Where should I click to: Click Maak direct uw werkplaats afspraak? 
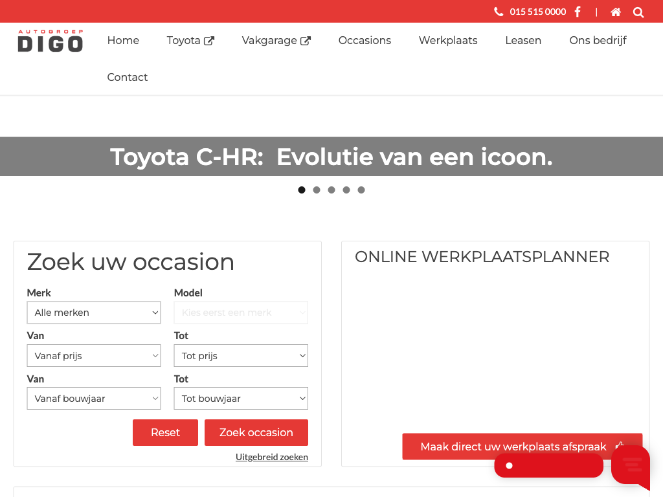(x=513, y=447)
